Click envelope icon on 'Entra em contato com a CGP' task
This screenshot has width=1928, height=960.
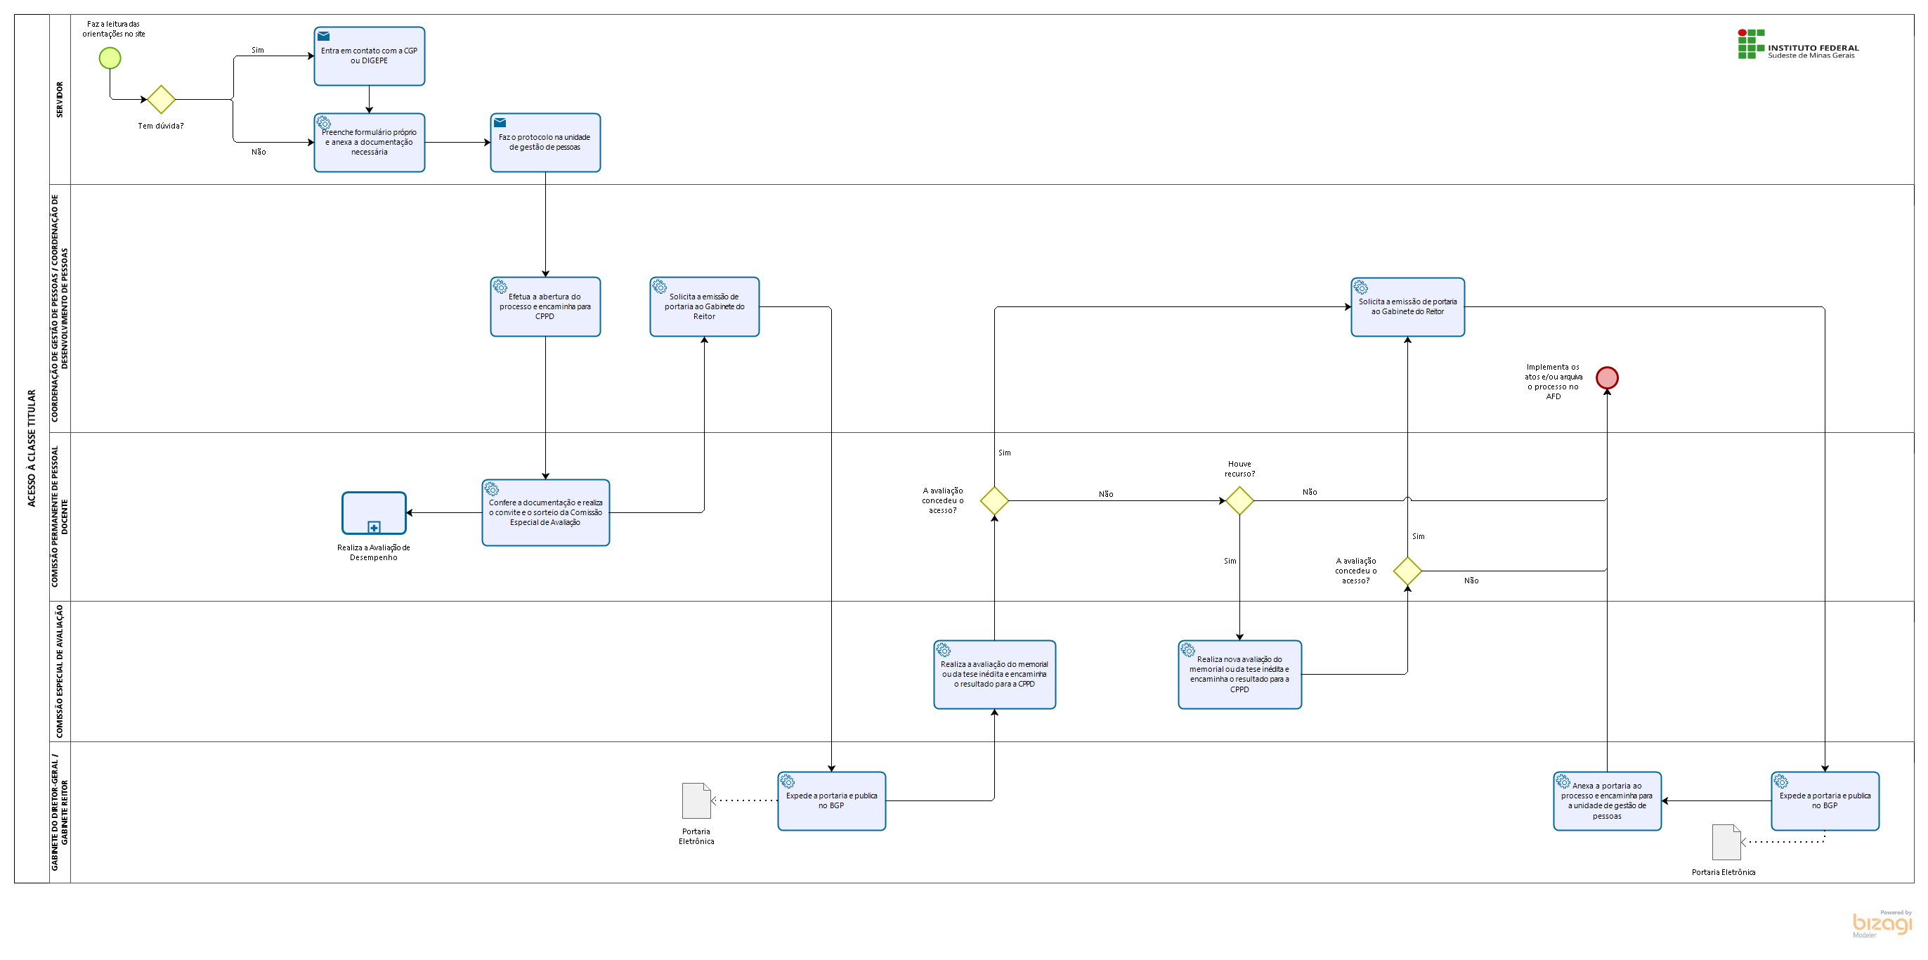pos(323,36)
